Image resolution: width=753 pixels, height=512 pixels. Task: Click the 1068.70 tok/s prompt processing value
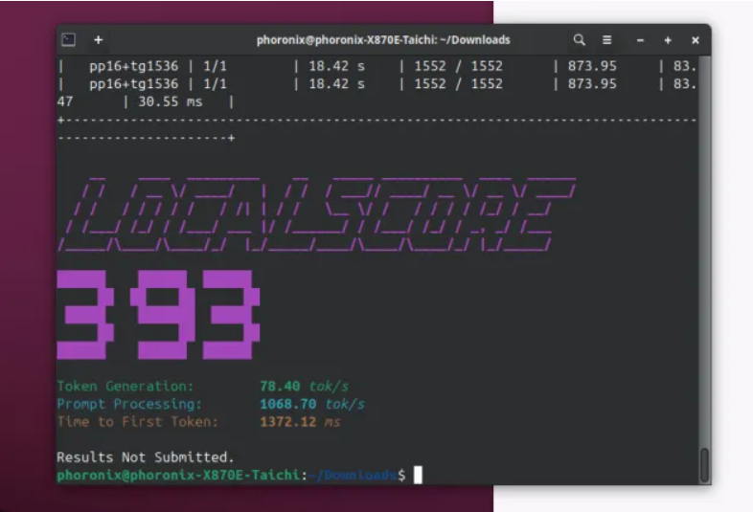point(311,404)
